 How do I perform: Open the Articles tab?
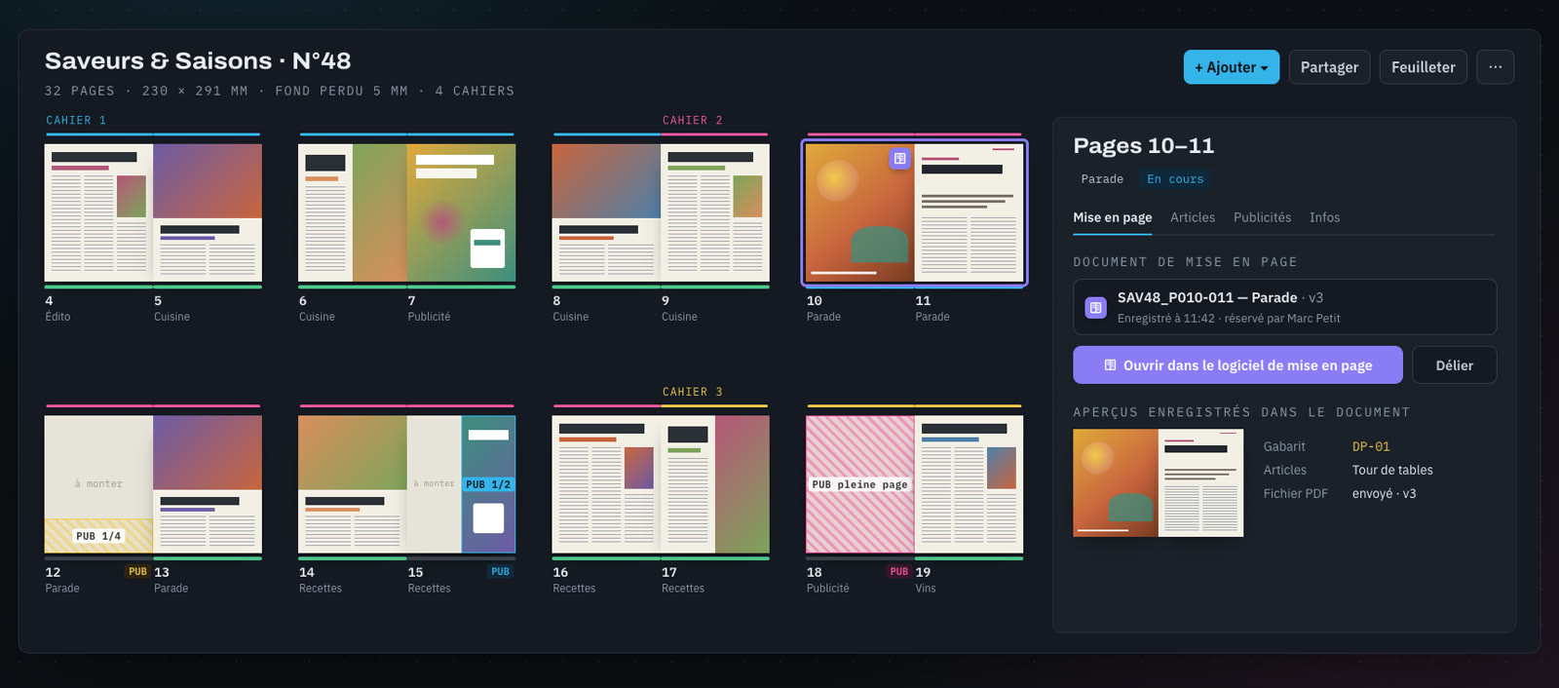[x=1193, y=217]
